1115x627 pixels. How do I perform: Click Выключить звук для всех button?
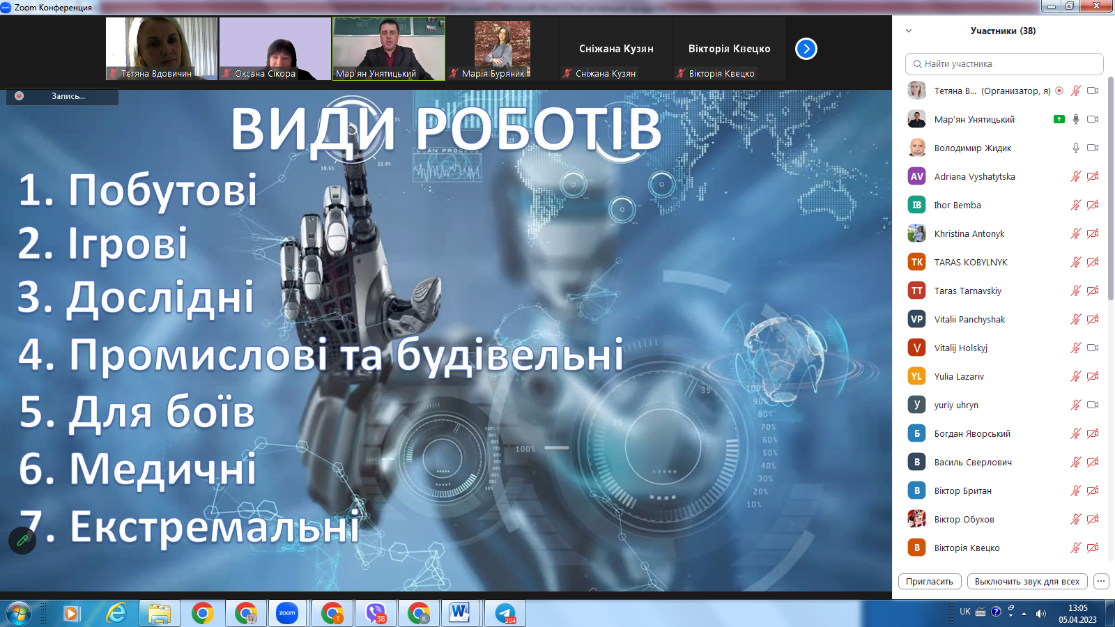click(1026, 581)
